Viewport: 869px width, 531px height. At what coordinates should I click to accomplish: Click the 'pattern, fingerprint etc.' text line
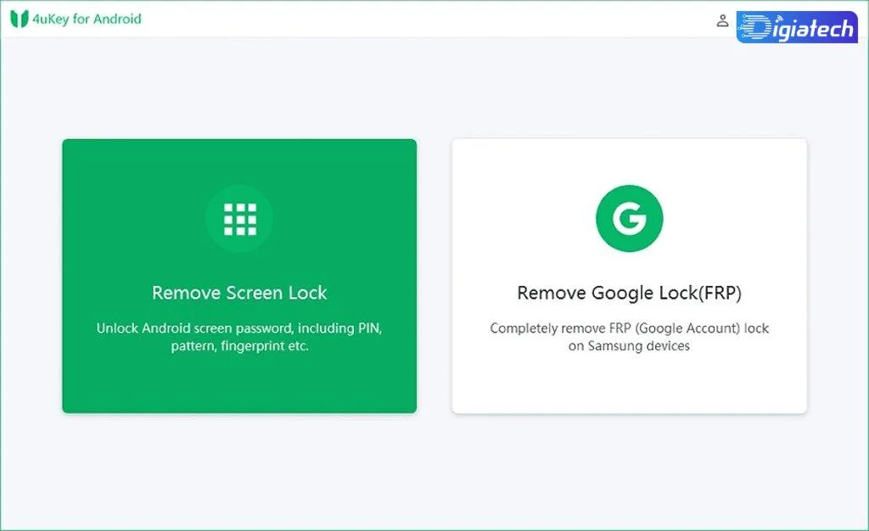pos(239,346)
